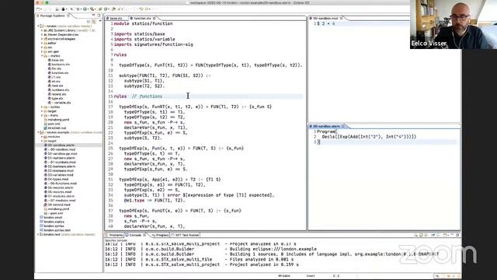Select 06-functions.mod in Package Explorer
497x280 pixels.
point(61,184)
